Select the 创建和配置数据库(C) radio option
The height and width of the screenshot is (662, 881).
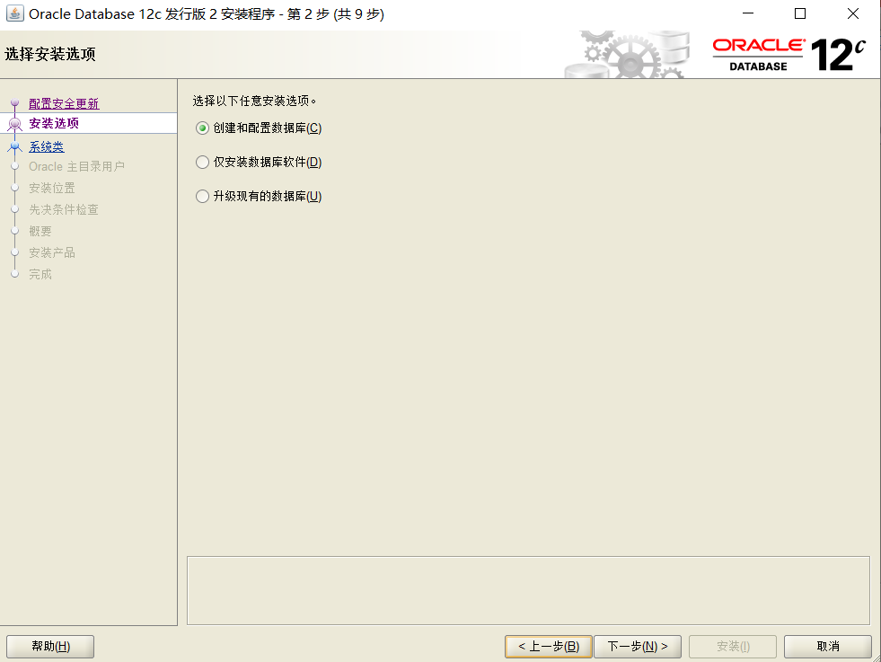coord(259,128)
